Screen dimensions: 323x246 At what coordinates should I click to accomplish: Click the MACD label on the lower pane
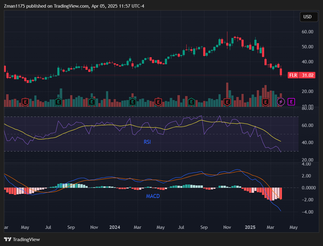pyautogui.click(x=153, y=196)
